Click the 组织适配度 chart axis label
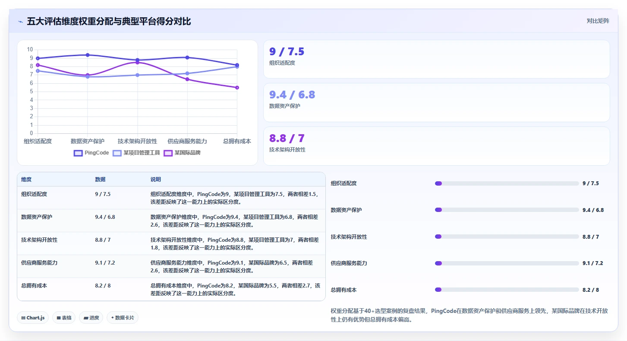 [38, 142]
